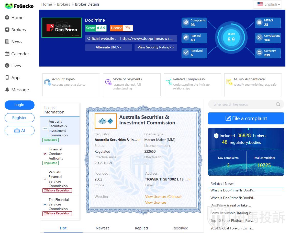Click the Correlations network icon
This screenshot has width=290, height=233.
pos(260,38)
